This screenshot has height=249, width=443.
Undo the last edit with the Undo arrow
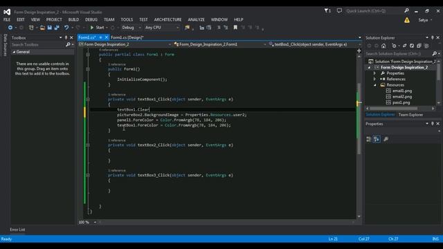click(x=66, y=28)
